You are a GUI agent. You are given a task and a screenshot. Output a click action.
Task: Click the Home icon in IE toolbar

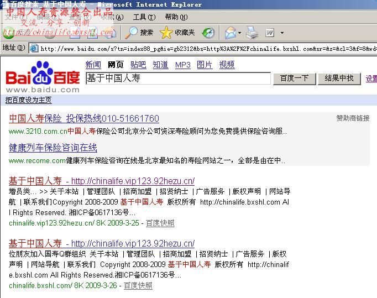pos(111,33)
